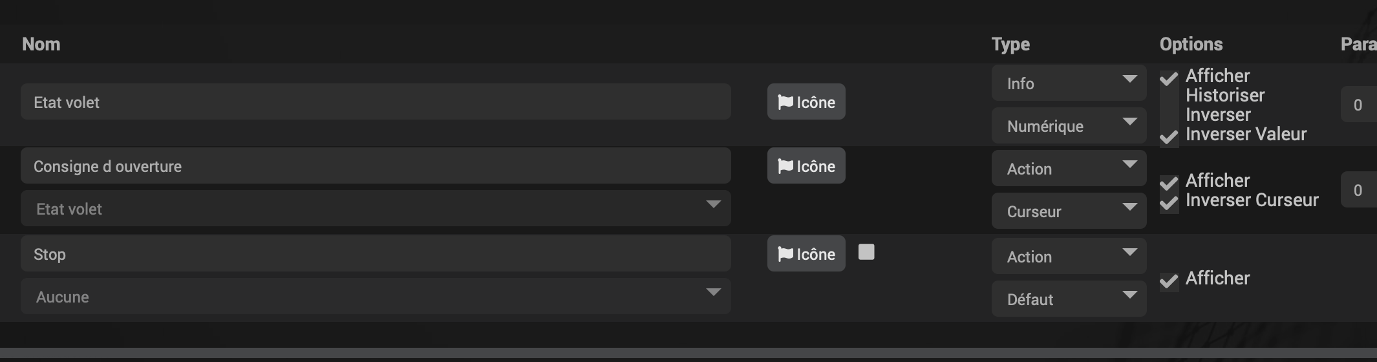Click the Icône button for Etat volet
This screenshot has width=1377, height=362.
tap(806, 101)
